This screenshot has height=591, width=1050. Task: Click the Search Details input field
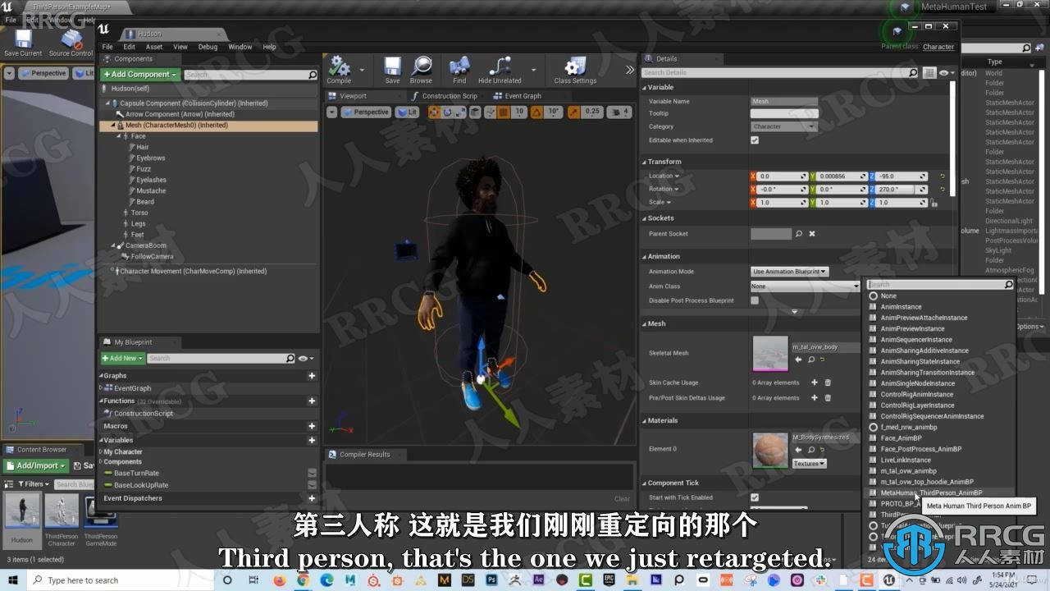pyautogui.click(x=779, y=73)
